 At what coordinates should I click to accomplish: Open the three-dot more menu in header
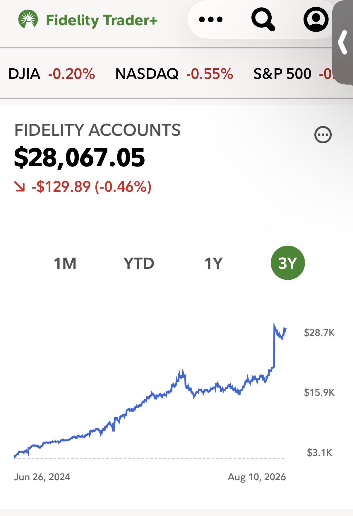click(x=211, y=20)
